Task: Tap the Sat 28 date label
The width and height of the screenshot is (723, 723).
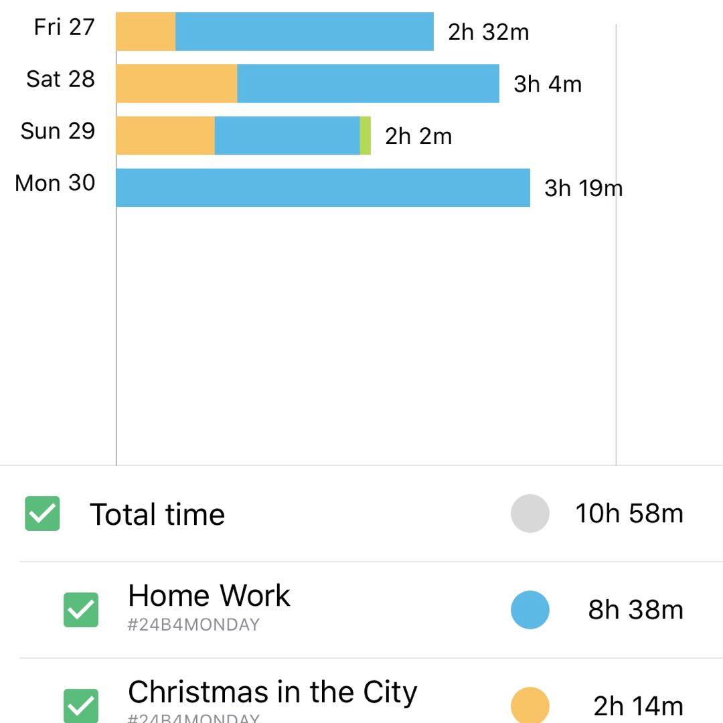Action: (x=60, y=79)
